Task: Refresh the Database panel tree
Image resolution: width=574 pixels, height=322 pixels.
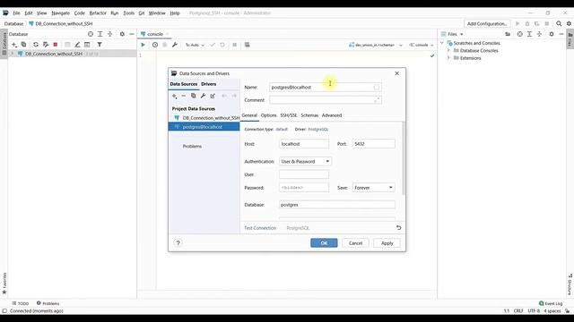Action: pos(36,45)
